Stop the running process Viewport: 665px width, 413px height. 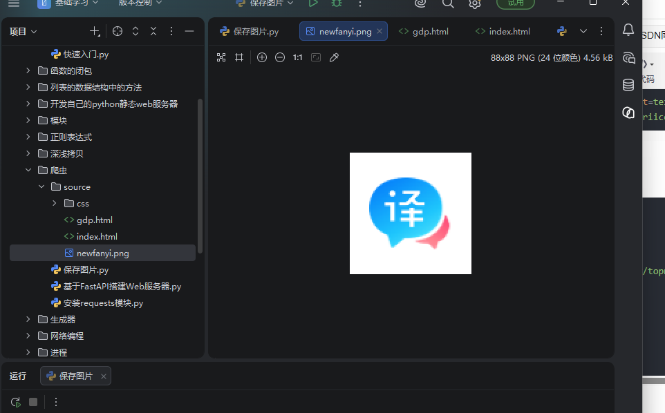pos(33,402)
